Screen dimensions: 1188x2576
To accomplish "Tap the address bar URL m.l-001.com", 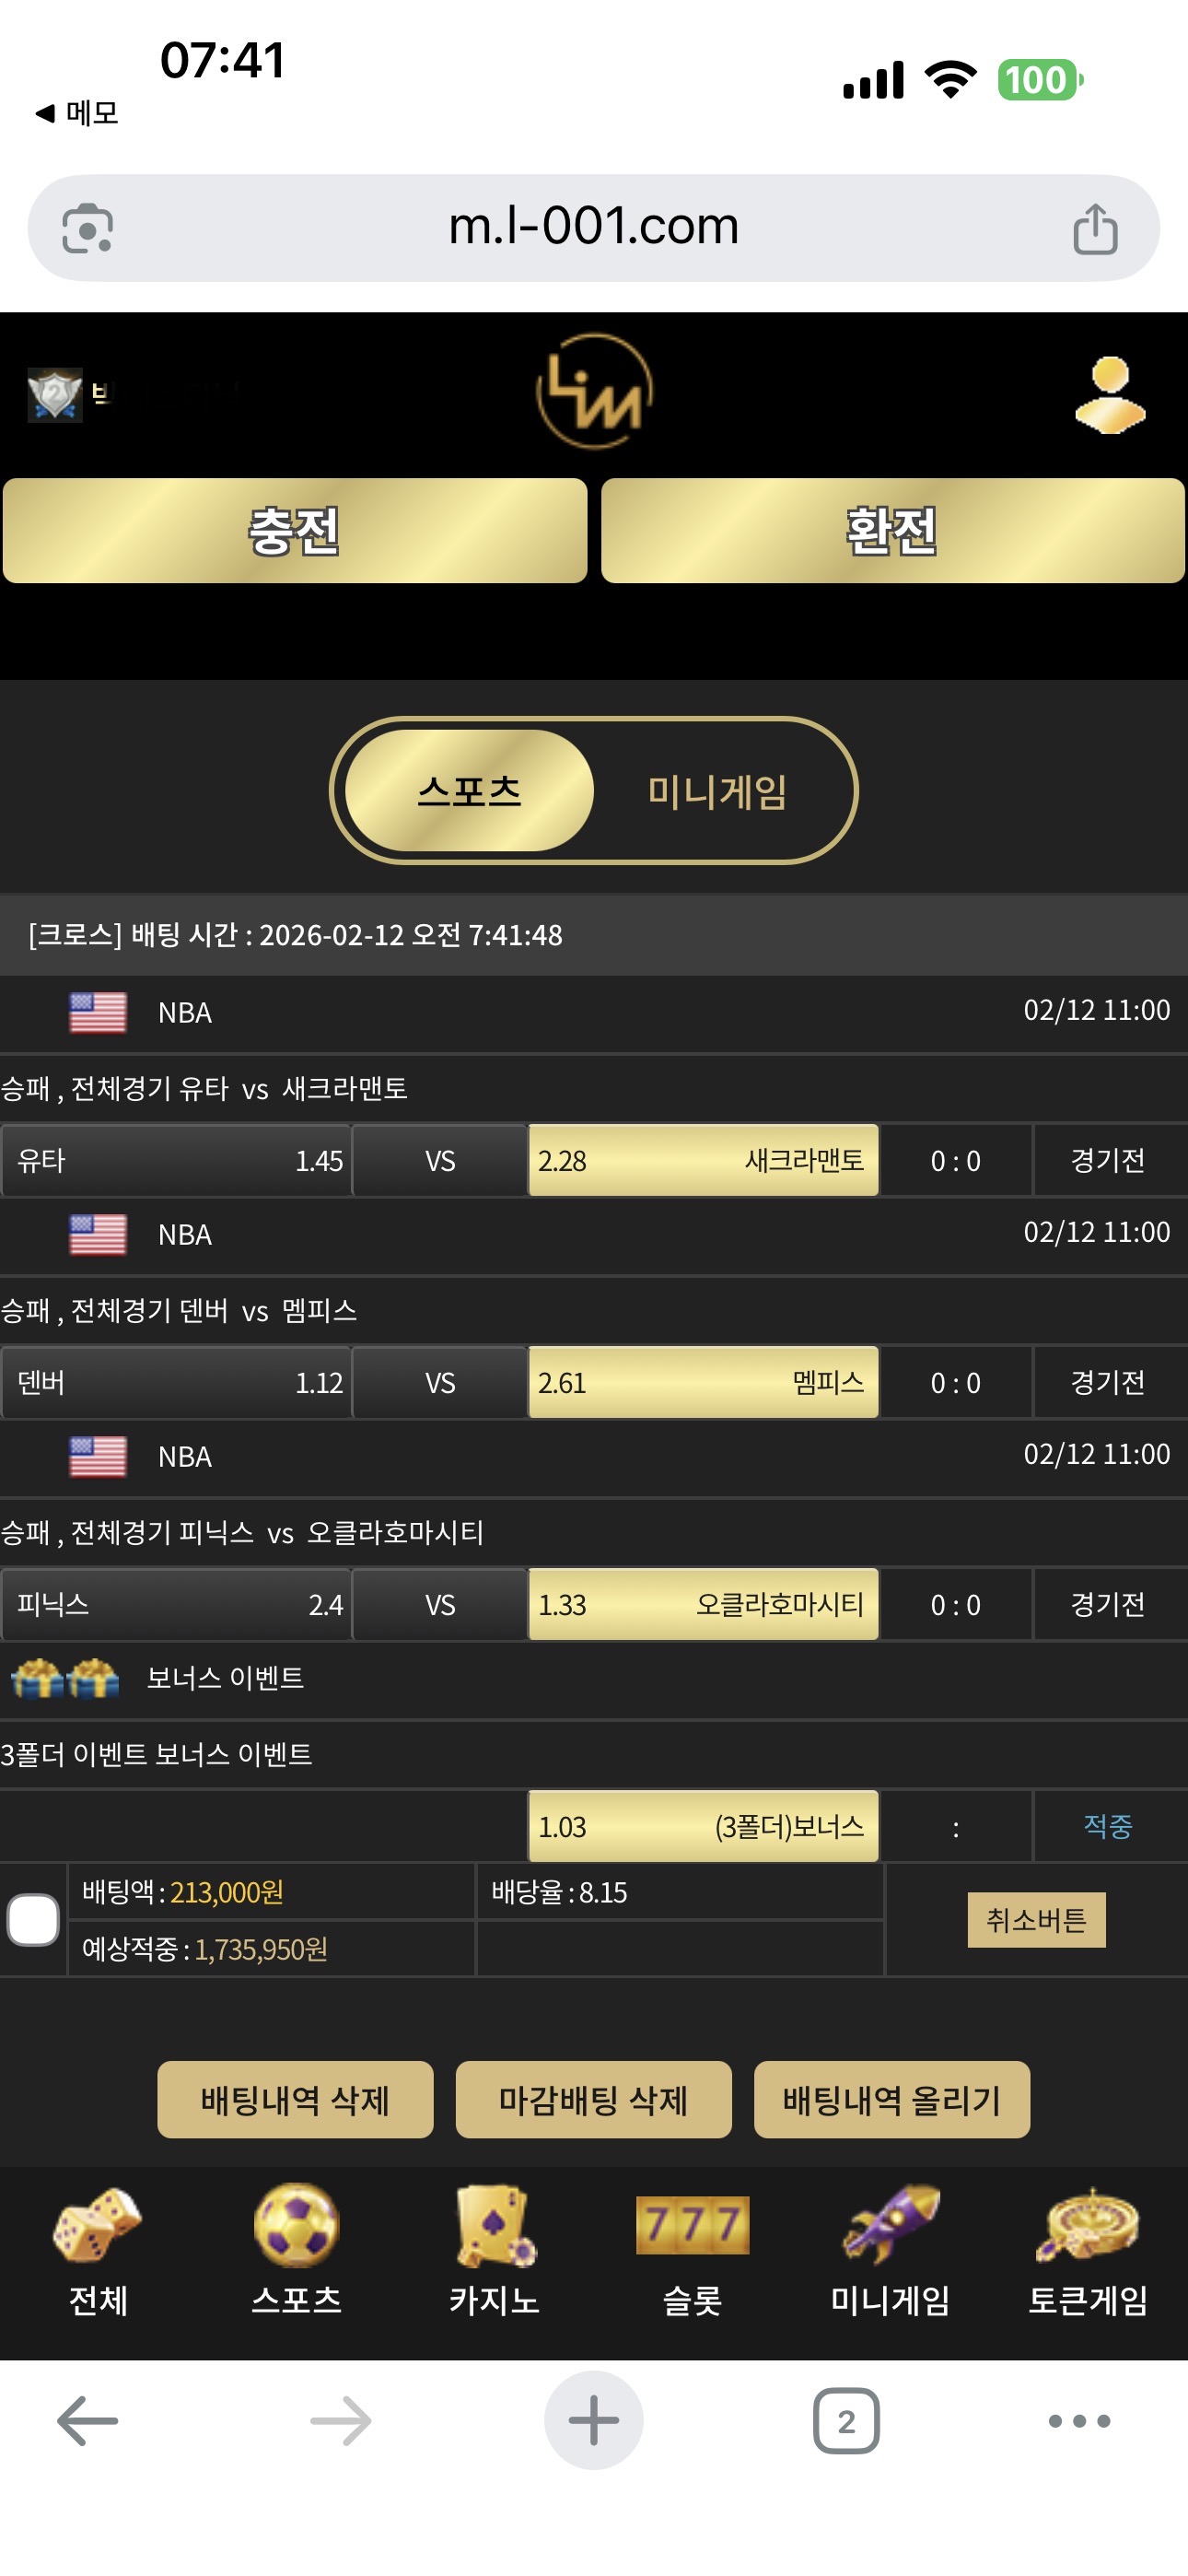I will coord(593,227).
